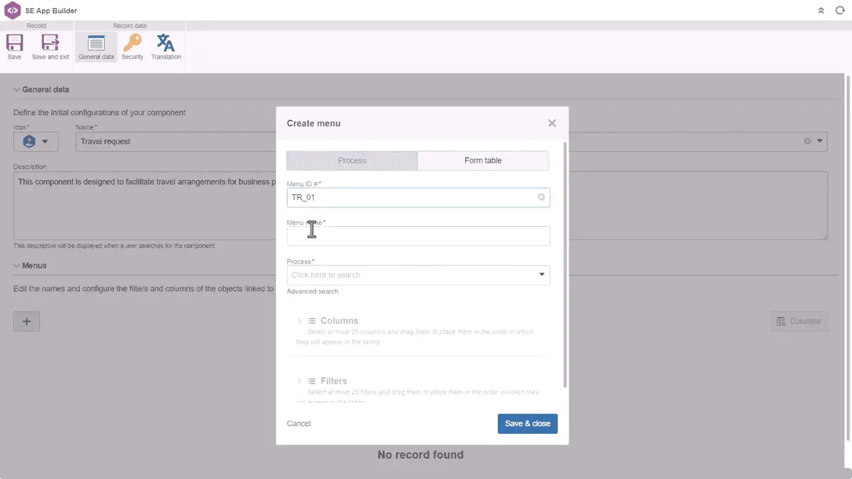Click the dialog's vertical scrollbar
852x479 pixels.
pos(565,266)
